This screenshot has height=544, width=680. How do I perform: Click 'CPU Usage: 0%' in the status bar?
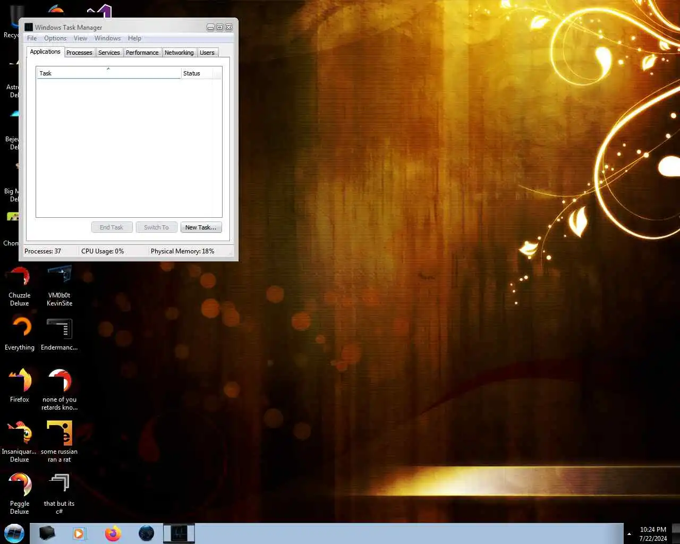tap(103, 251)
